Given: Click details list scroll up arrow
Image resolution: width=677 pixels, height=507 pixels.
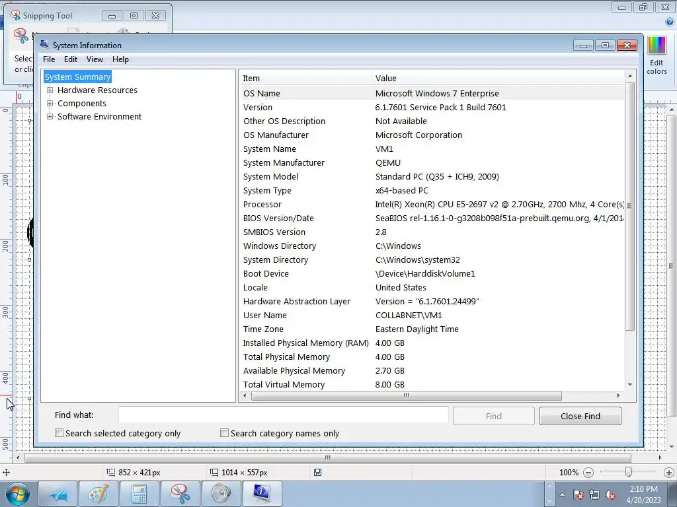Looking at the screenshot, I should point(630,76).
